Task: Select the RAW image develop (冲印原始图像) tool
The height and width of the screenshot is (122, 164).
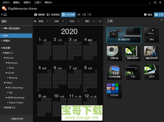Action: [x=114, y=72]
